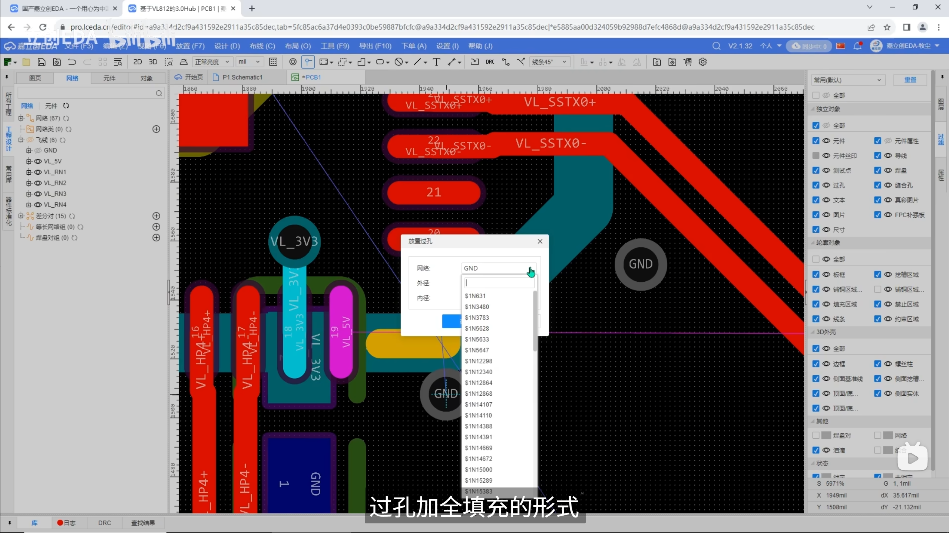Select $1N5628 from the net list
Screen dimensions: 949x533
pos(477,328)
